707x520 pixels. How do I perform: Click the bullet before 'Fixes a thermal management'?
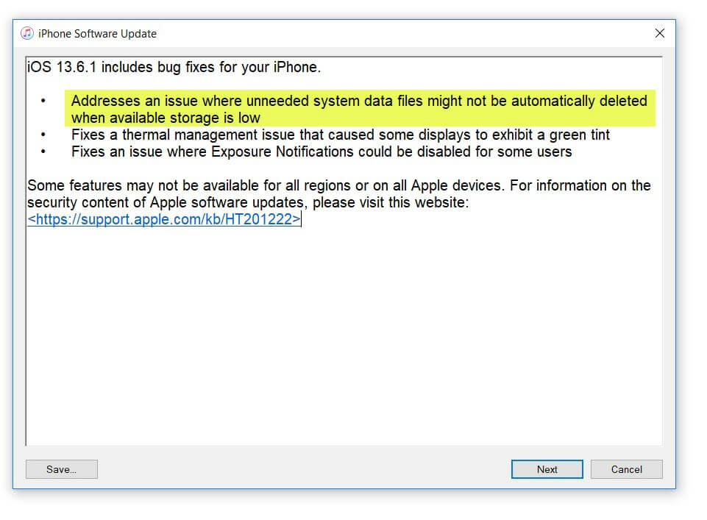(43, 135)
